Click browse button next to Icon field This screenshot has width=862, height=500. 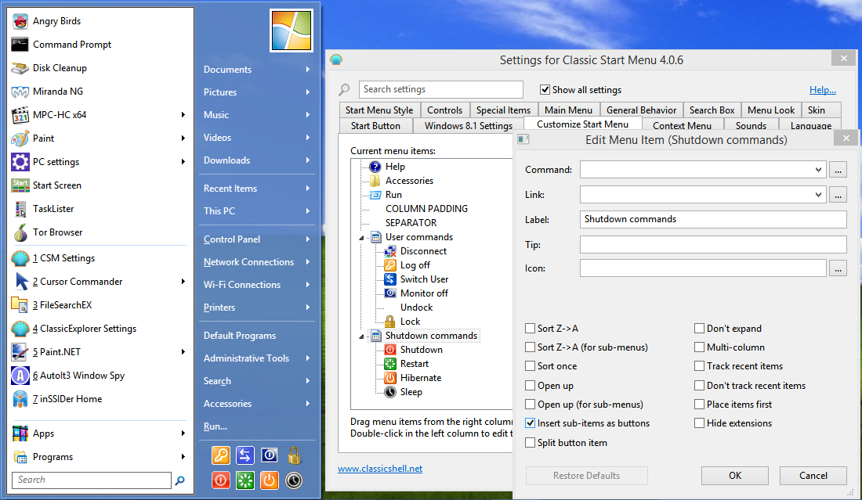point(838,269)
